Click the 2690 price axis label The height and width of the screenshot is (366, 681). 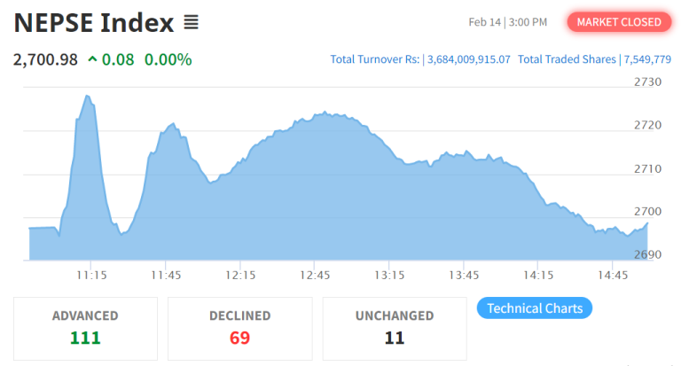tap(648, 255)
